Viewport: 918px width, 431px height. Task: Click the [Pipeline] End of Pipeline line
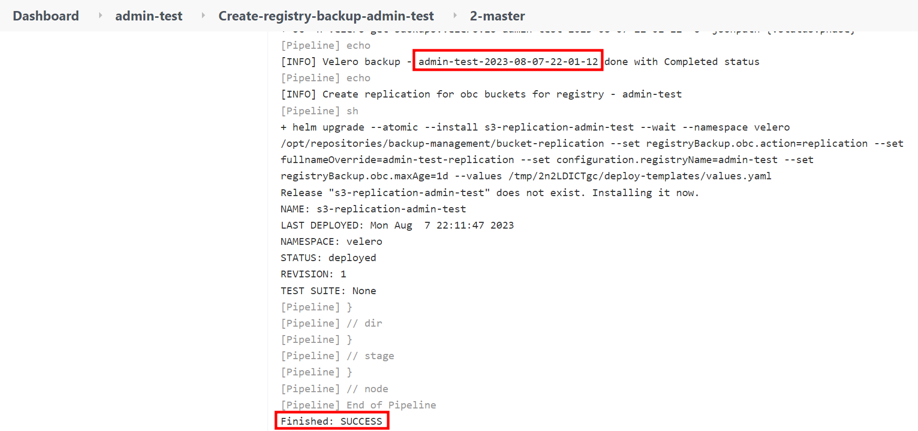[x=358, y=405]
